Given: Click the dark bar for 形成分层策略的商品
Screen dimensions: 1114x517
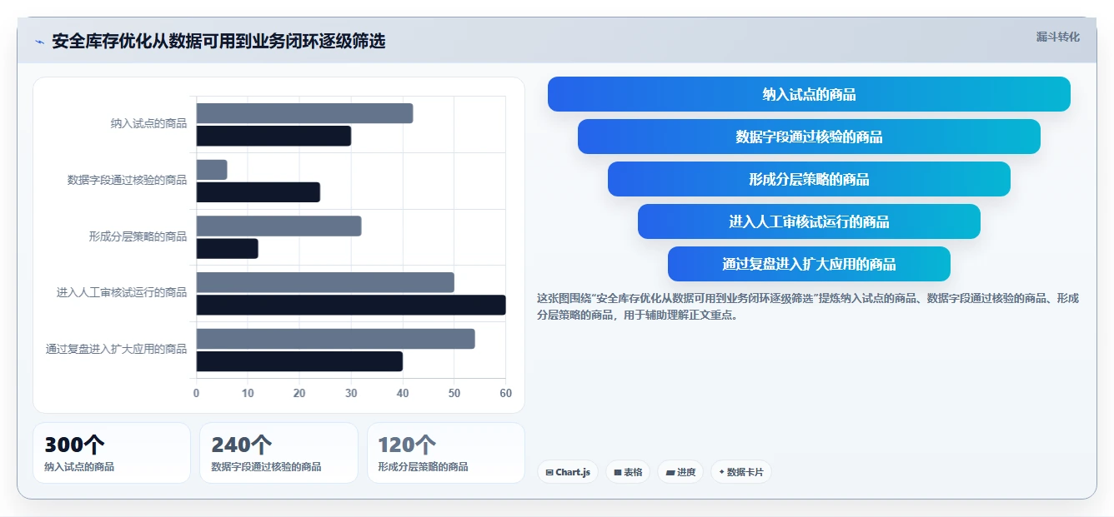Looking at the screenshot, I should pyautogui.click(x=228, y=248).
